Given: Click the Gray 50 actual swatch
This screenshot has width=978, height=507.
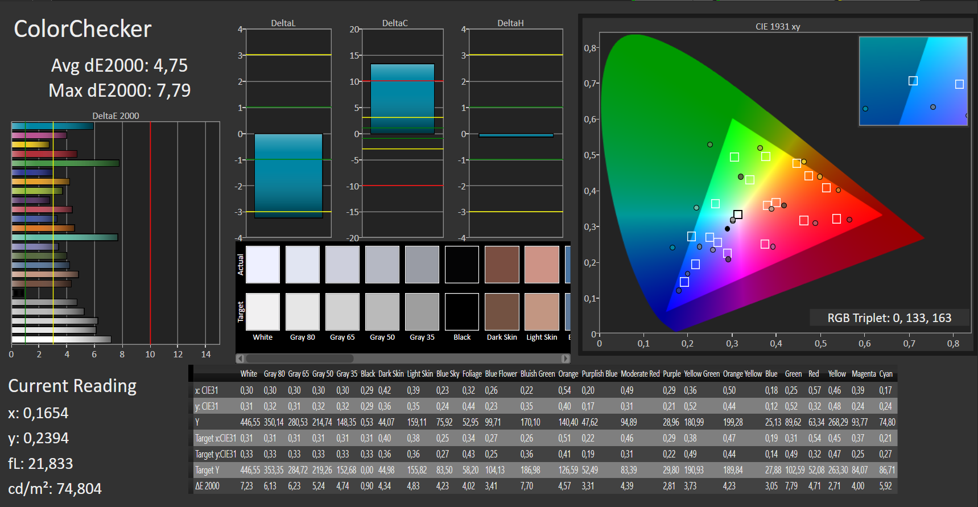Looking at the screenshot, I should pyautogui.click(x=382, y=265).
